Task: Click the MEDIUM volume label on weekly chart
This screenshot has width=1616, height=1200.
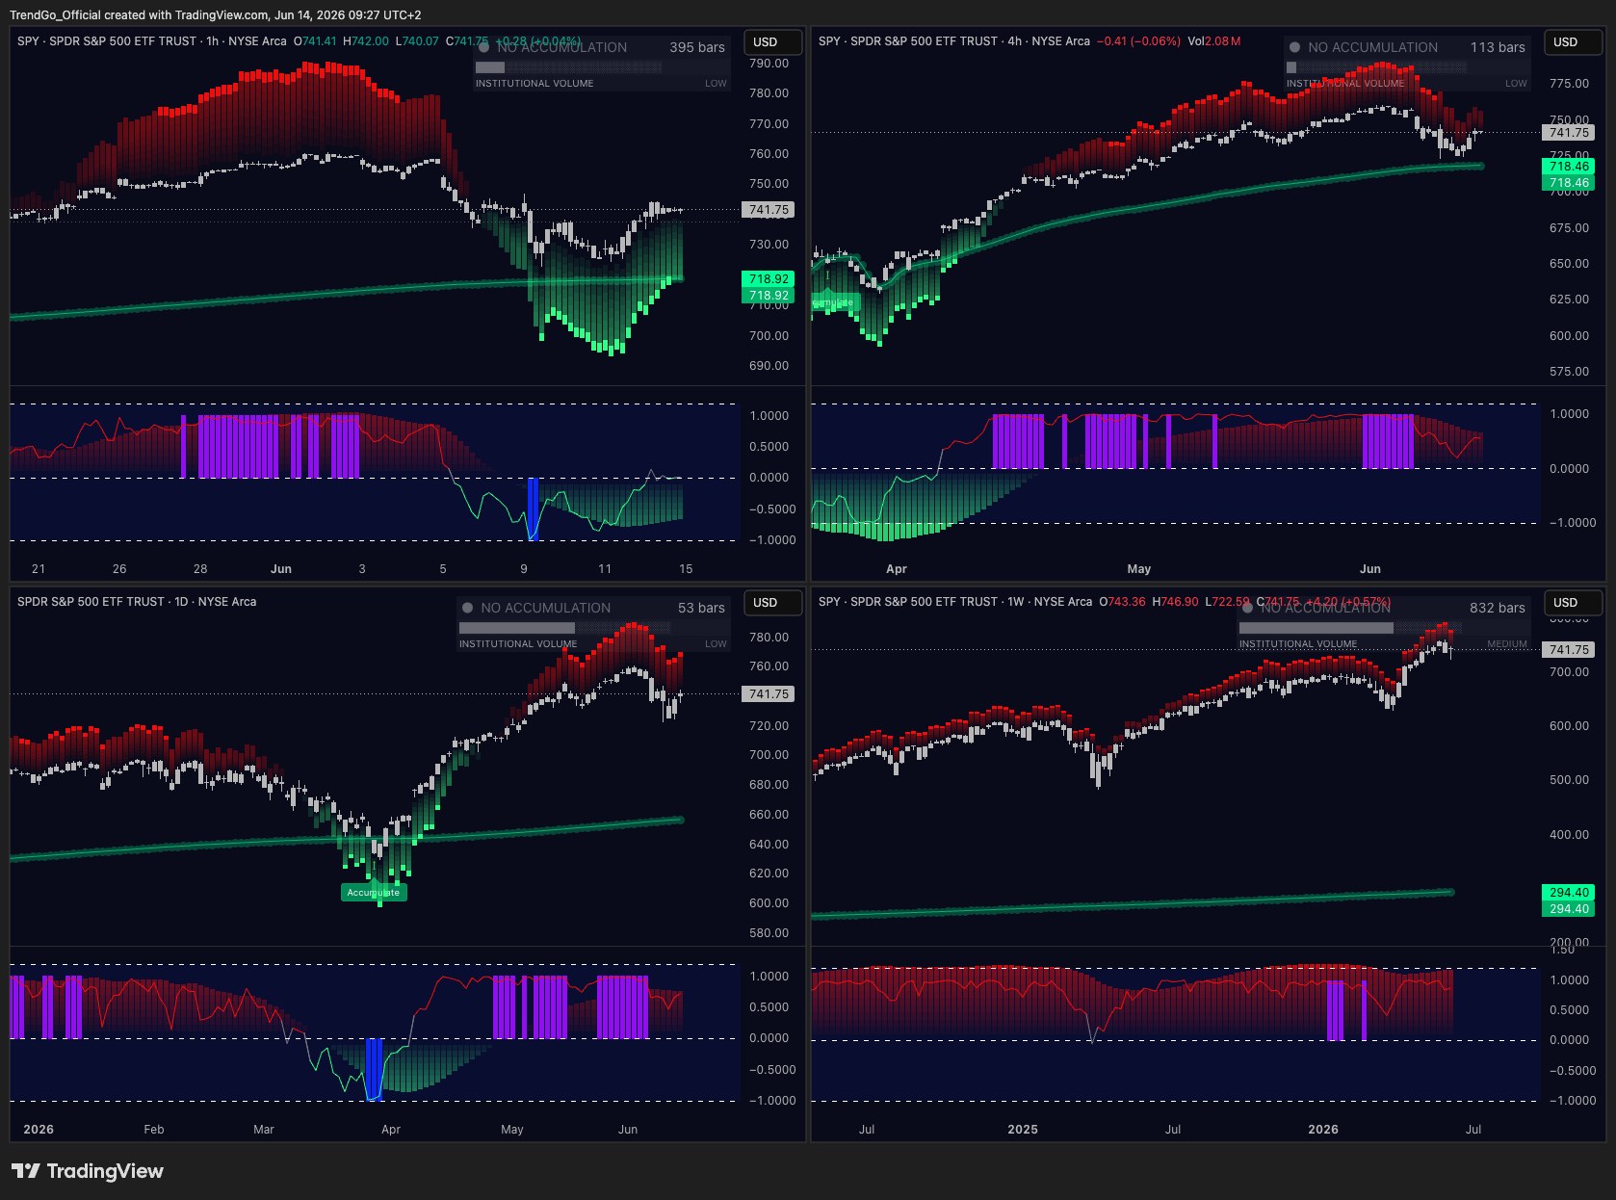Action: coord(1507,644)
